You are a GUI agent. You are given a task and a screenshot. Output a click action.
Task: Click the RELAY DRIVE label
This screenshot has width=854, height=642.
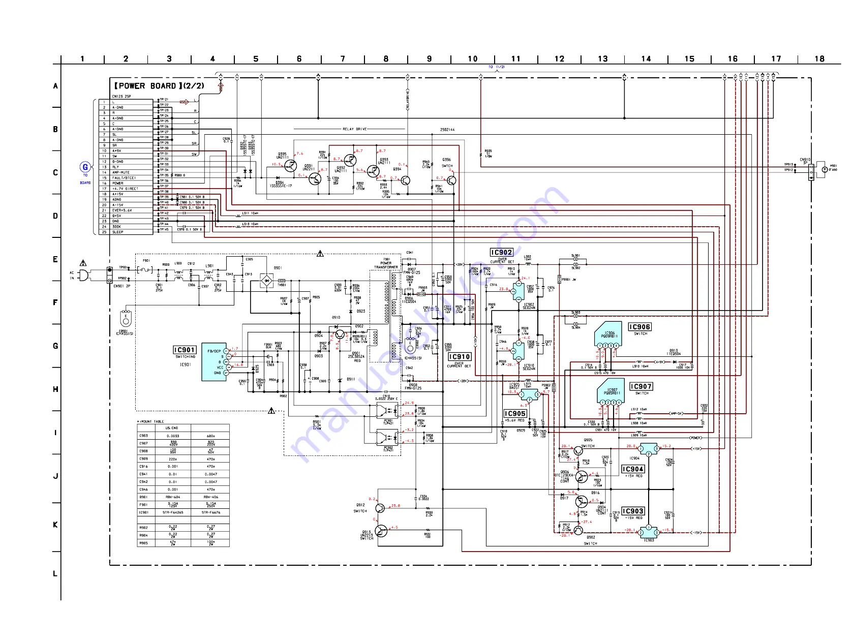[x=354, y=129]
